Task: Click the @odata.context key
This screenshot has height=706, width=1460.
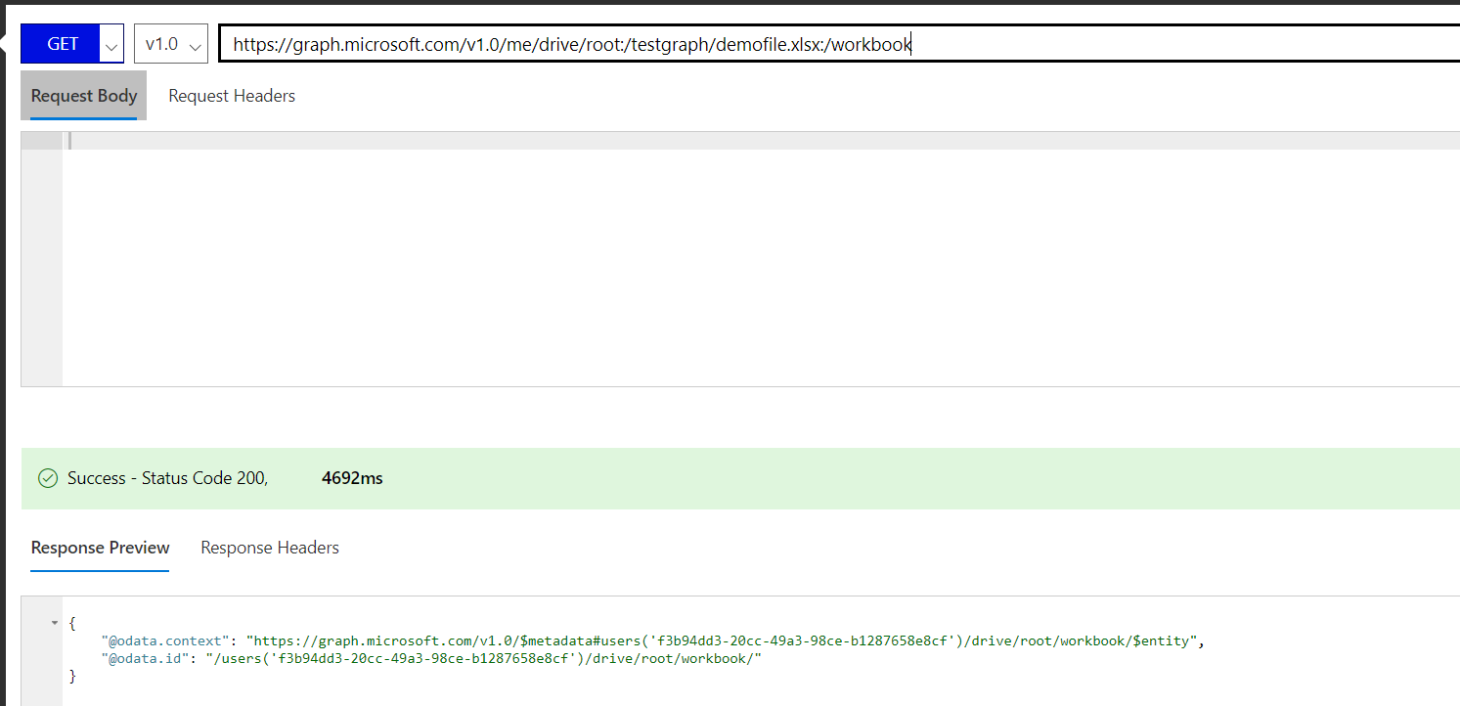Action: (165, 640)
